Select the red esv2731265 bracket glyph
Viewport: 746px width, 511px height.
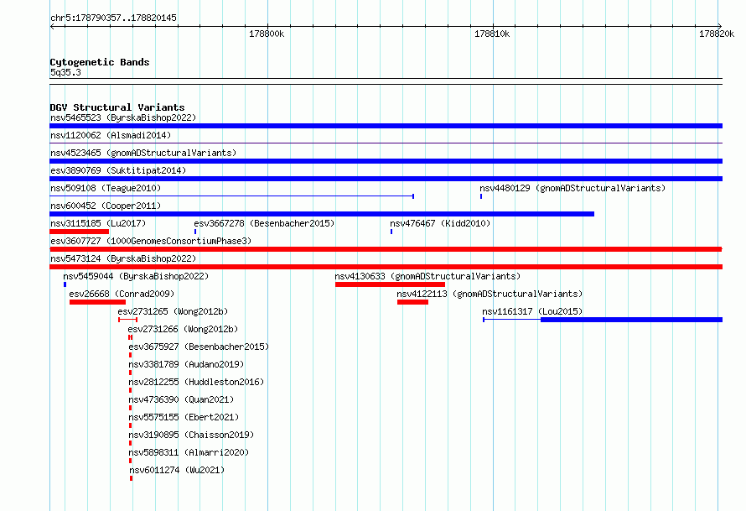[128, 320]
